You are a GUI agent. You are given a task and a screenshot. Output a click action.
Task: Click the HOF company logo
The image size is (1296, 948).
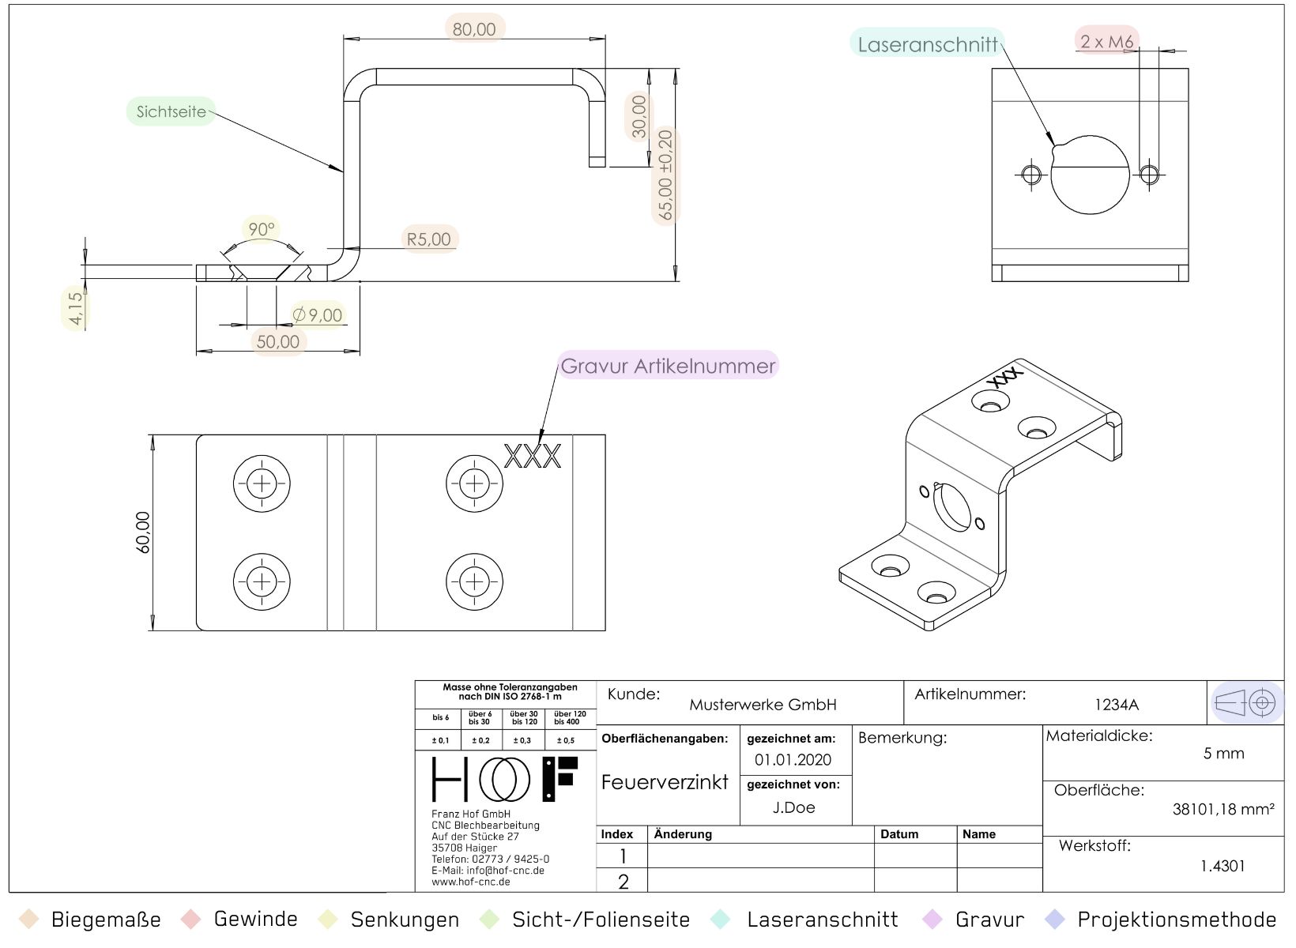pyautogui.click(x=505, y=779)
